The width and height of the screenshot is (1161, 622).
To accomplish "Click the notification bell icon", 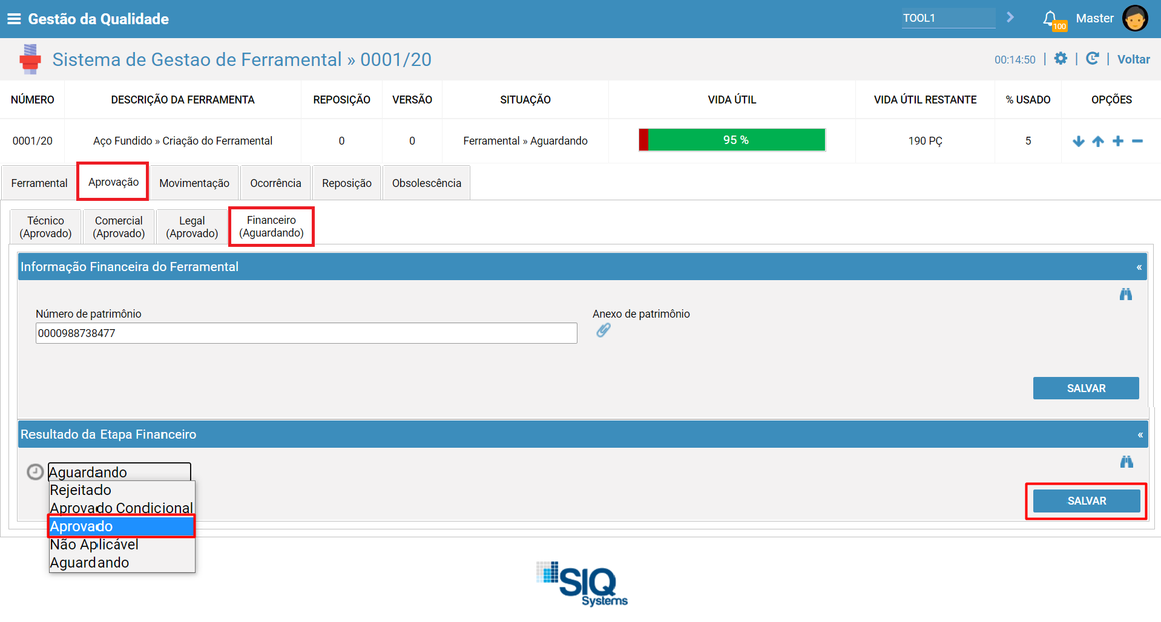I will [1051, 19].
